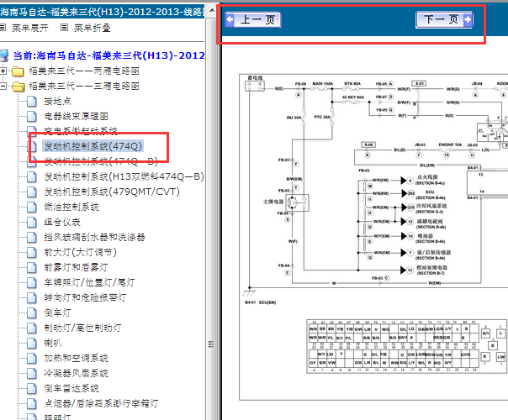Click the 菜单展开 list icon
Viewport: 508px width, 420px height.
tap(3, 28)
